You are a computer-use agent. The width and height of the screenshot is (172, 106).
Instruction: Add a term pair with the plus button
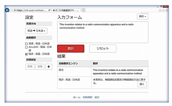(x=49, y=67)
